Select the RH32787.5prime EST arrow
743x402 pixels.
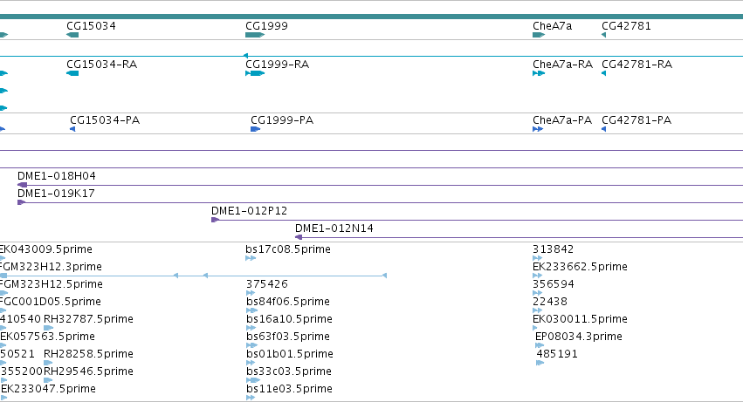point(48,328)
